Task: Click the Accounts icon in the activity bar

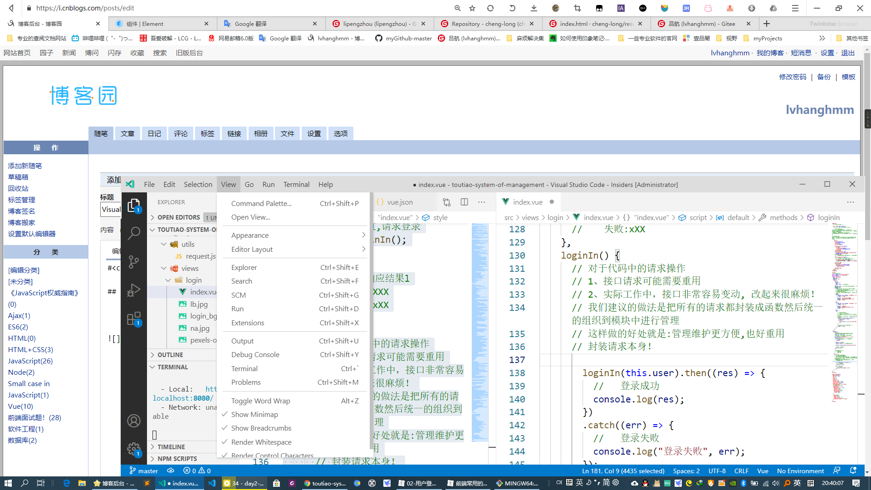Action: [134, 421]
